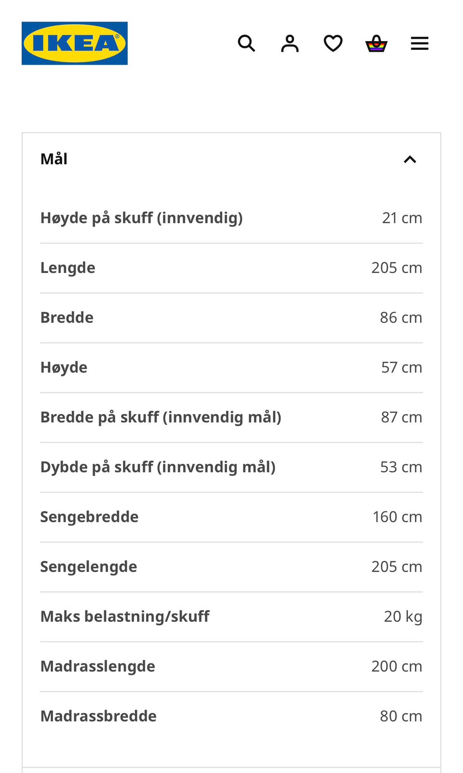Image resolution: width=463 pixels, height=773 pixels.
Task: Select Dybde på skuff (innvendig mål) row
Action: (x=231, y=467)
